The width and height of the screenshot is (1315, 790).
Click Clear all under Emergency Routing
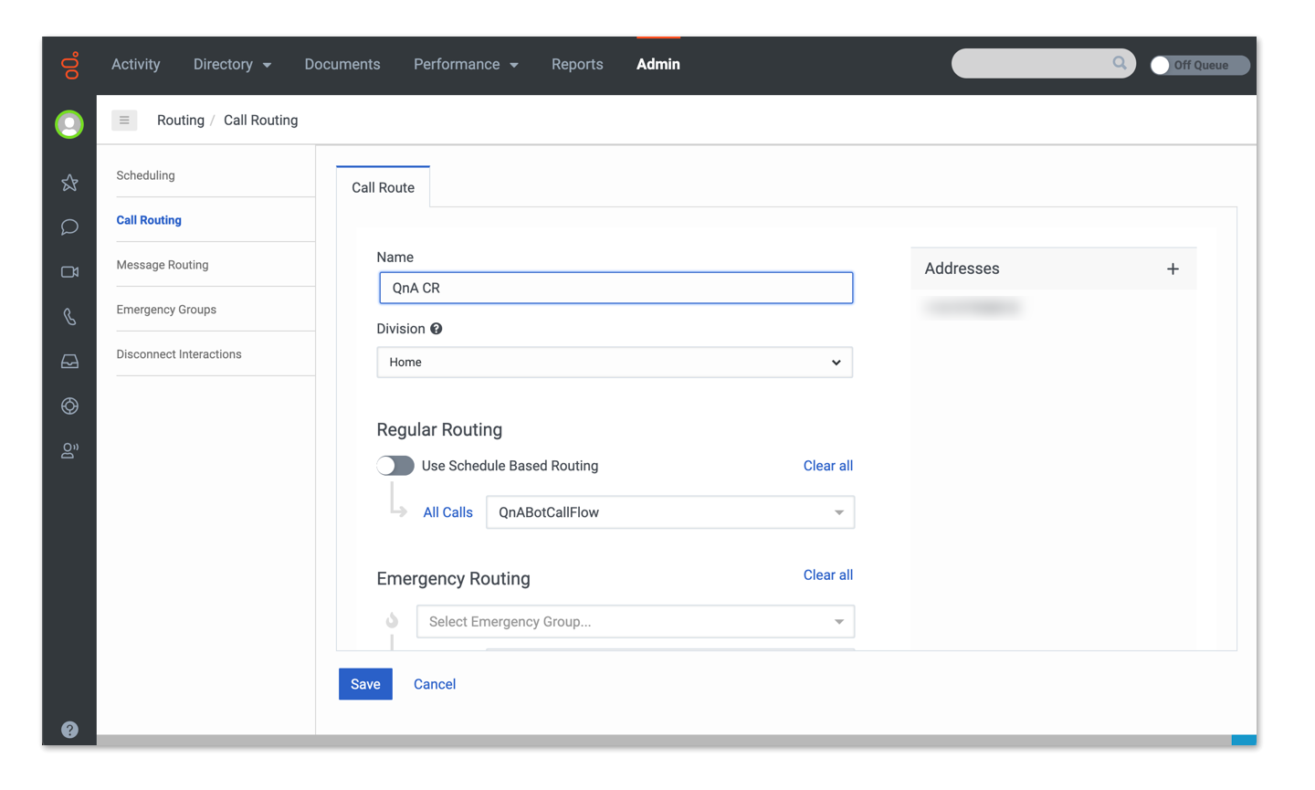[828, 575]
